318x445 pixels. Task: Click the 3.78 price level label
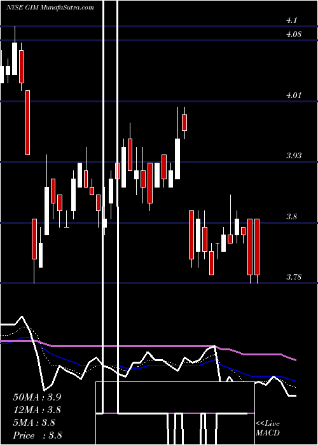point(294,277)
